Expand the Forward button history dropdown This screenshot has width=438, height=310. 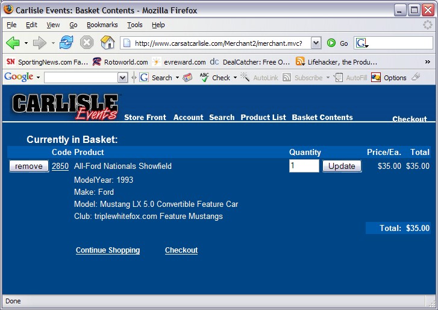pyautogui.click(x=53, y=43)
